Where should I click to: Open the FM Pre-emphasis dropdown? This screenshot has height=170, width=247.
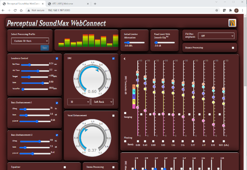click(x=216, y=36)
